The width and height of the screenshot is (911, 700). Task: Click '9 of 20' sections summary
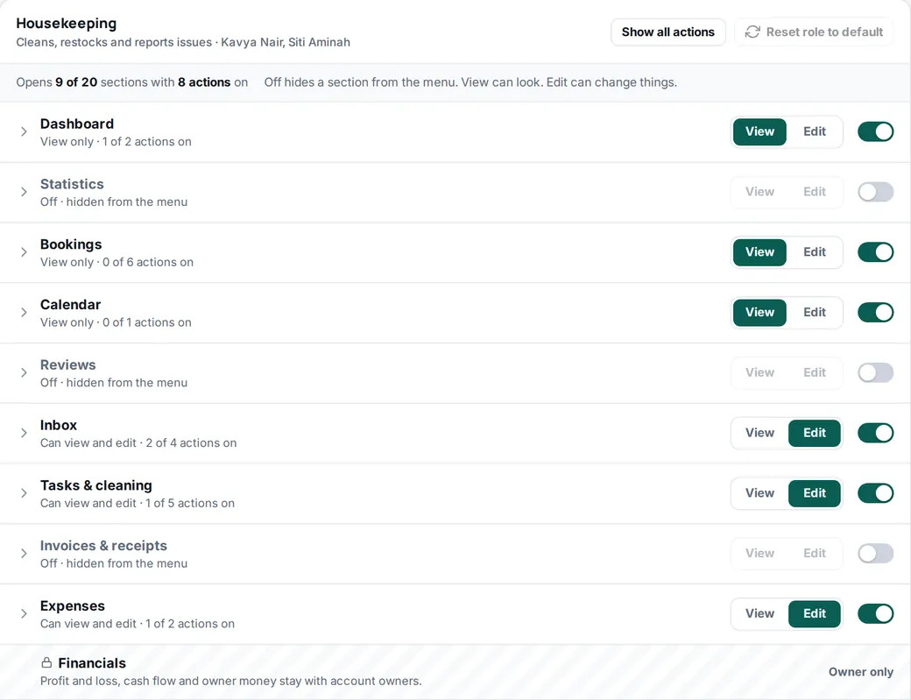point(76,81)
